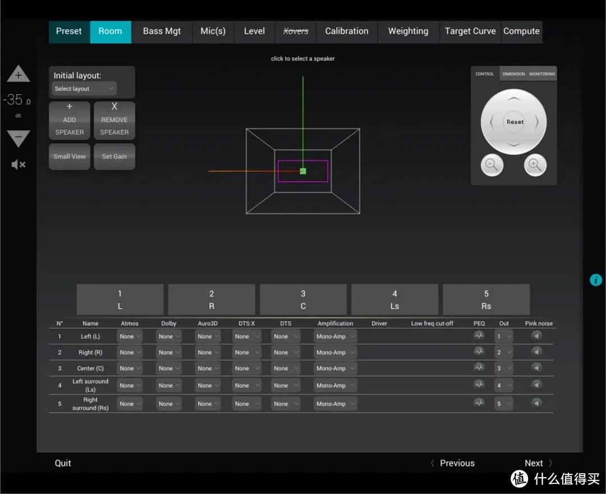Click the Left (L) name cell
Image resolution: width=606 pixels, height=494 pixels.
[90, 336]
